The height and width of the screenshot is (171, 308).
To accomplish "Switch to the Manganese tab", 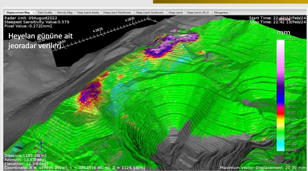I will point(221,13).
